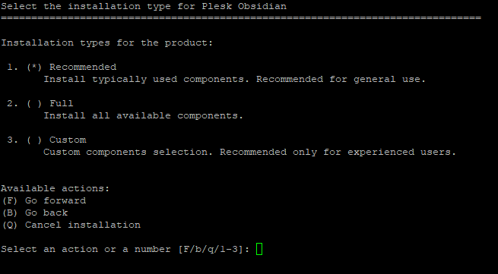The width and height of the screenshot is (498, 274).
Task: Click the 'Installation types for the product' heading
Action: (x=107, y=43)
